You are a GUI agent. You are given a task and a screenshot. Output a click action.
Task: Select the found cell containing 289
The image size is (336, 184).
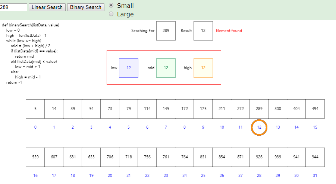[259, 109]
